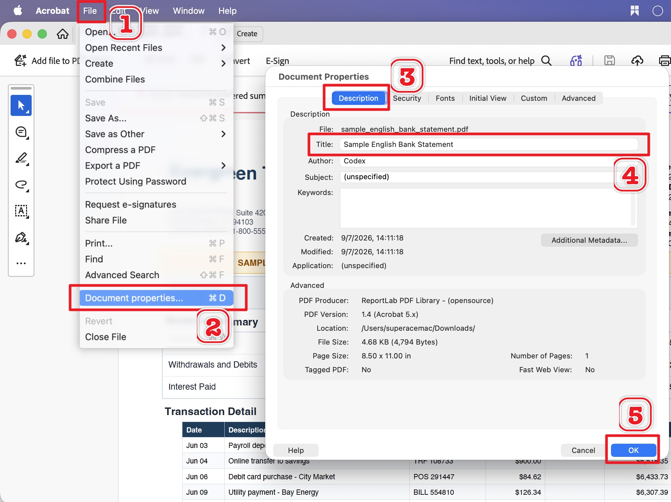Expand Export a PDF submenu
Screen dimensions: 671x502
coord(223,165)
